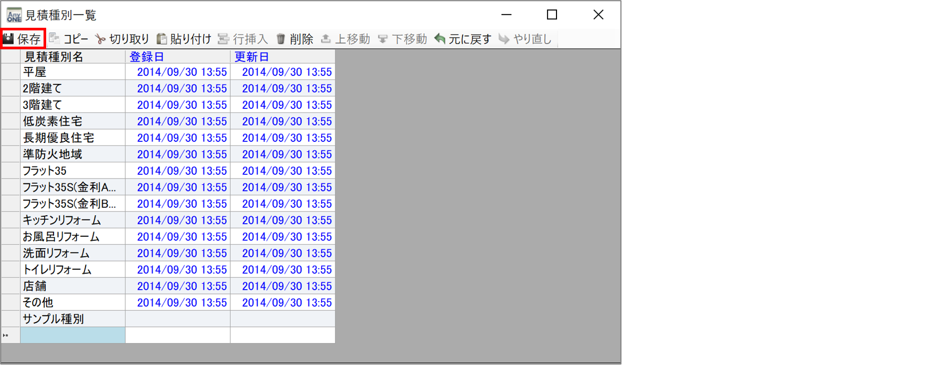Click the 下移動 (Move down) icon
The width and height of the screenshot is (931, 365).
tap(383, 39)
